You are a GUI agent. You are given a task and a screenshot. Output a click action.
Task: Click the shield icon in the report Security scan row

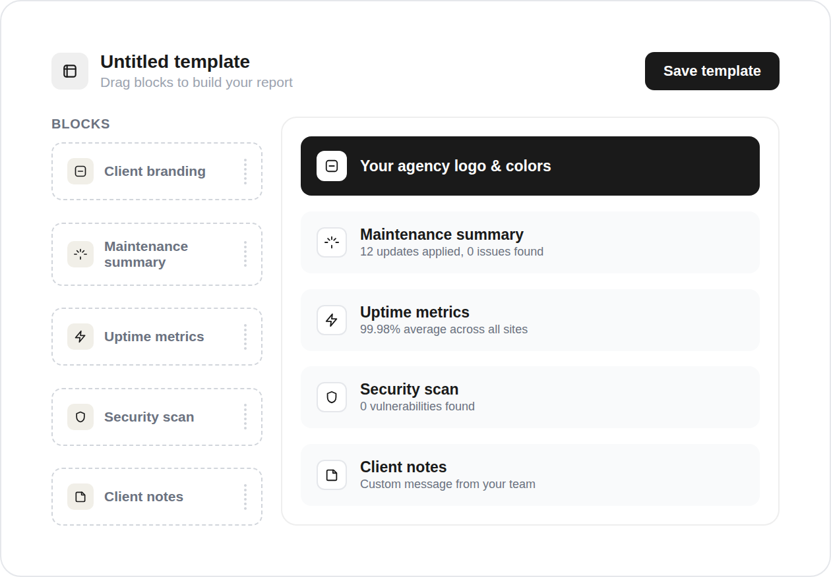[x=332, y=397]
